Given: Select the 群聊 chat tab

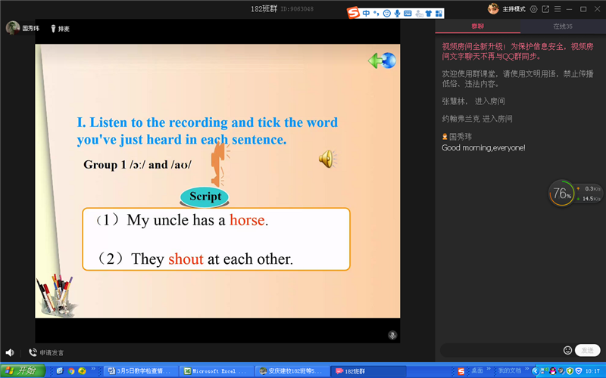Looking at the screenshot, I should click(477, 26).
